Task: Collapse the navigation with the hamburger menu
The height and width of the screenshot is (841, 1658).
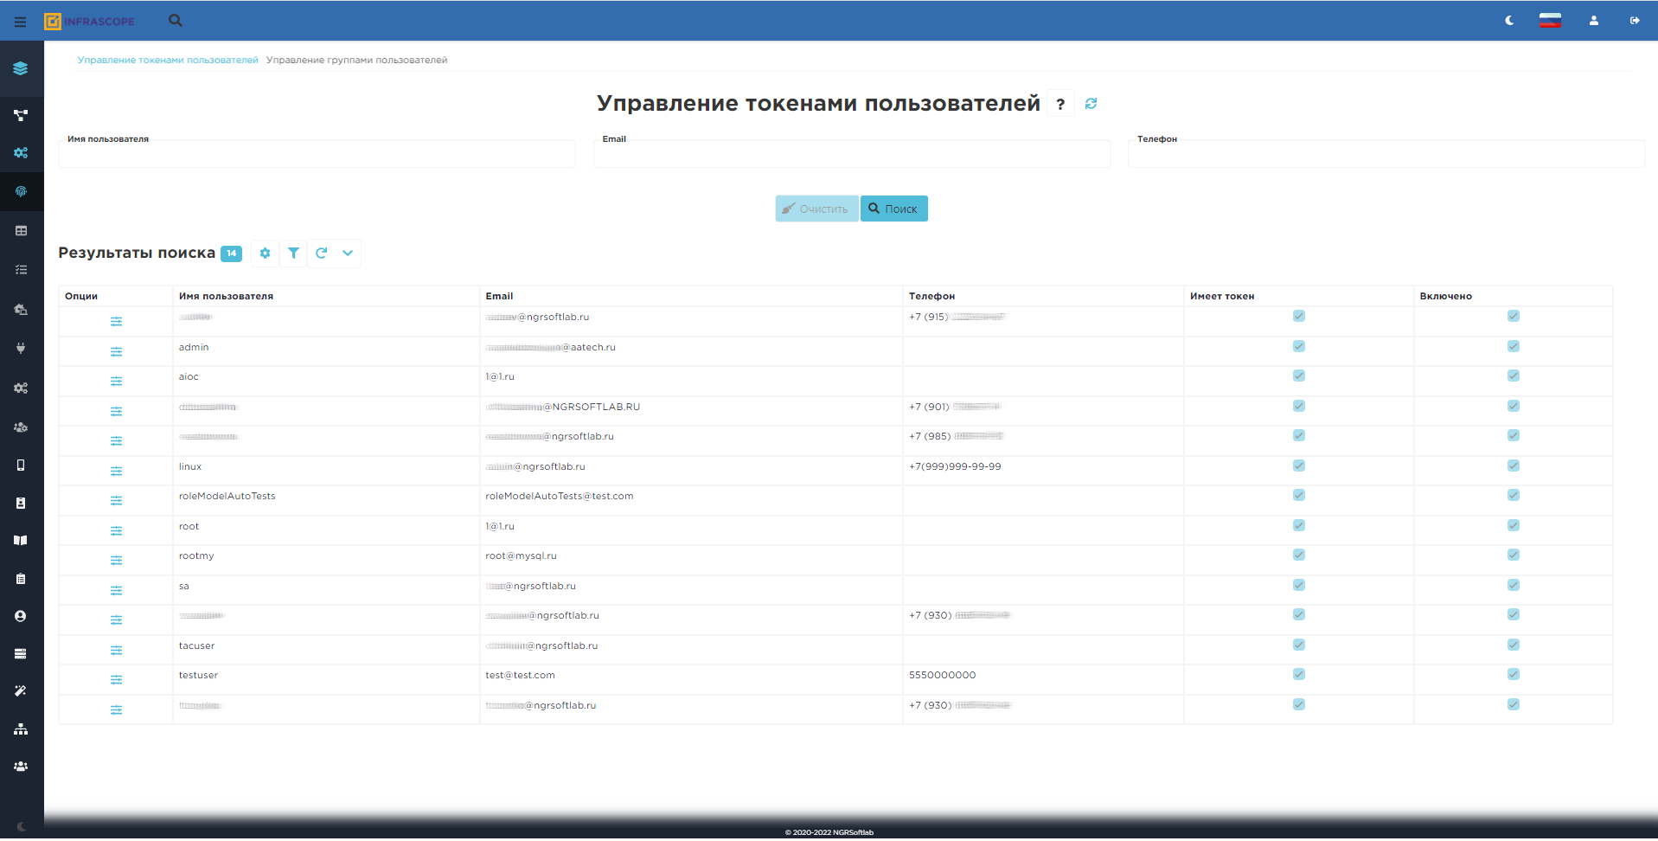Action: (19, 21)
